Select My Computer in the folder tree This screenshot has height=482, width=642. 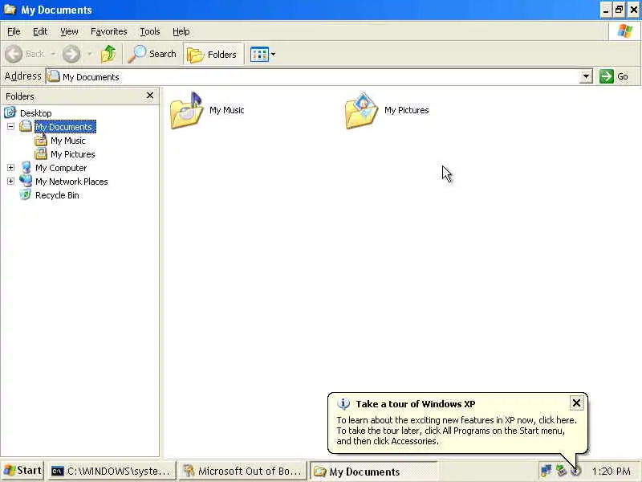[x=61, y=168]
